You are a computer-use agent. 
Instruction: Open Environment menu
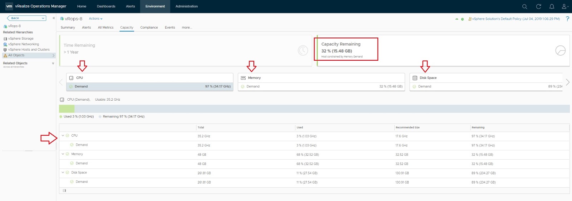[155, 6]
